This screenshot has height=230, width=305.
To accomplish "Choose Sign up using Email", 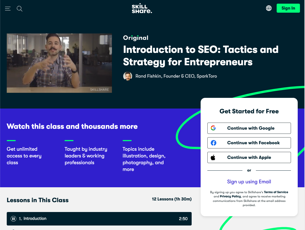I will pos(249,182).
